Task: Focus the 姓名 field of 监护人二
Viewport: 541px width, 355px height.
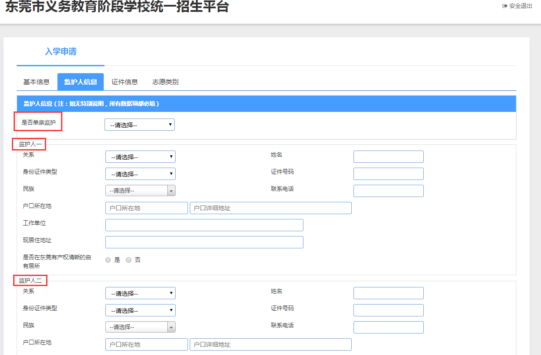Action: click(x=389, y=293)
